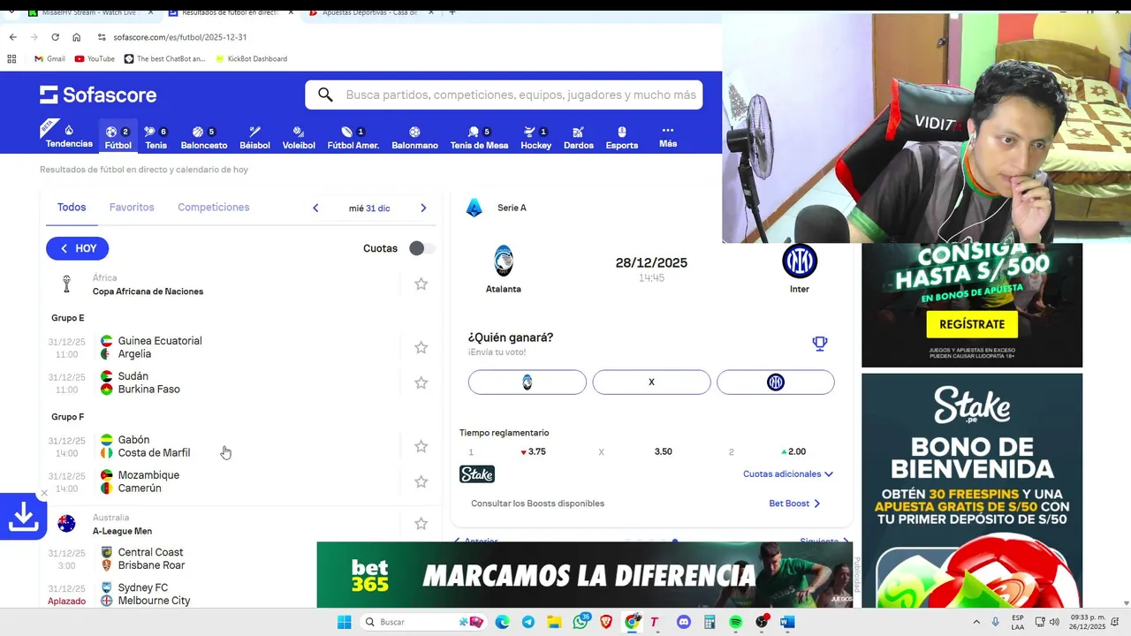1131x636 pixels.
Task: Click the search magnifier icon
Action: point(325,95)
